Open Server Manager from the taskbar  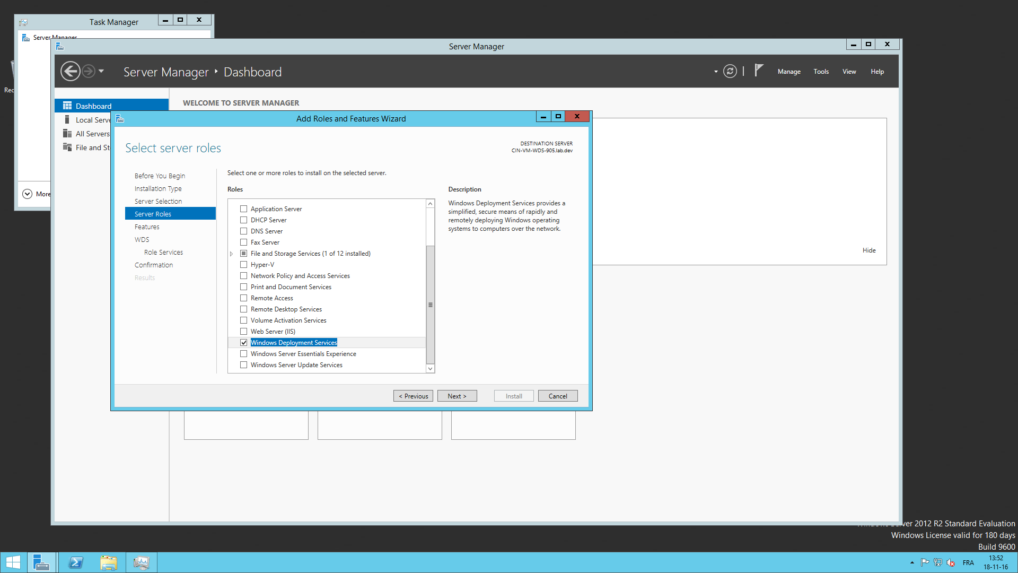click(41, 562)
